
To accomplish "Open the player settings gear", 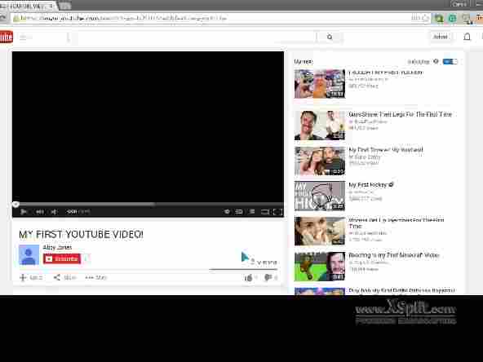I will [227, 211].
